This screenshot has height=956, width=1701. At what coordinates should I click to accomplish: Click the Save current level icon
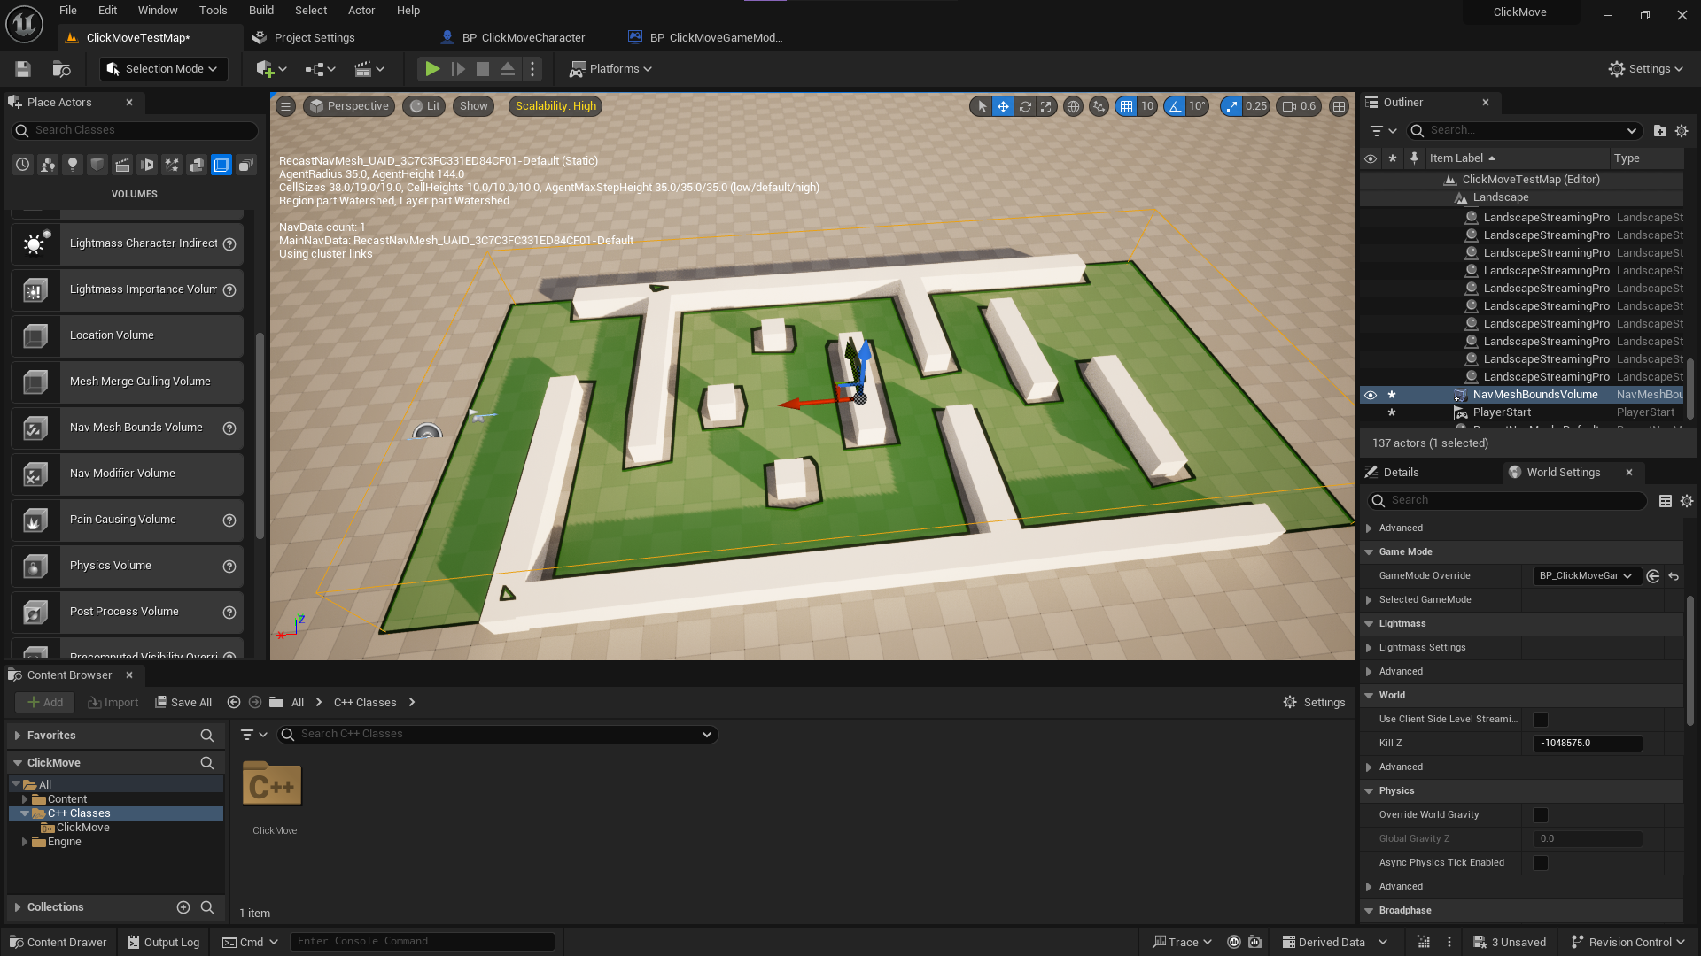click(x=23, y=69)
